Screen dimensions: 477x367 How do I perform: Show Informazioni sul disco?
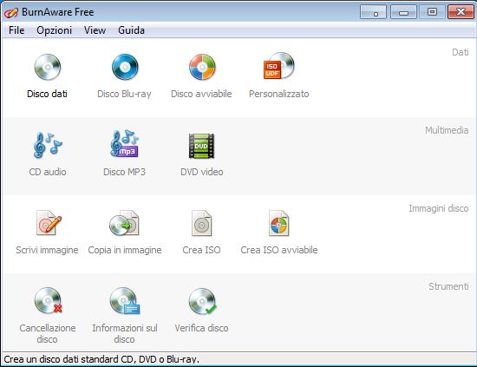pyautogui.click(x=124, y=316)
